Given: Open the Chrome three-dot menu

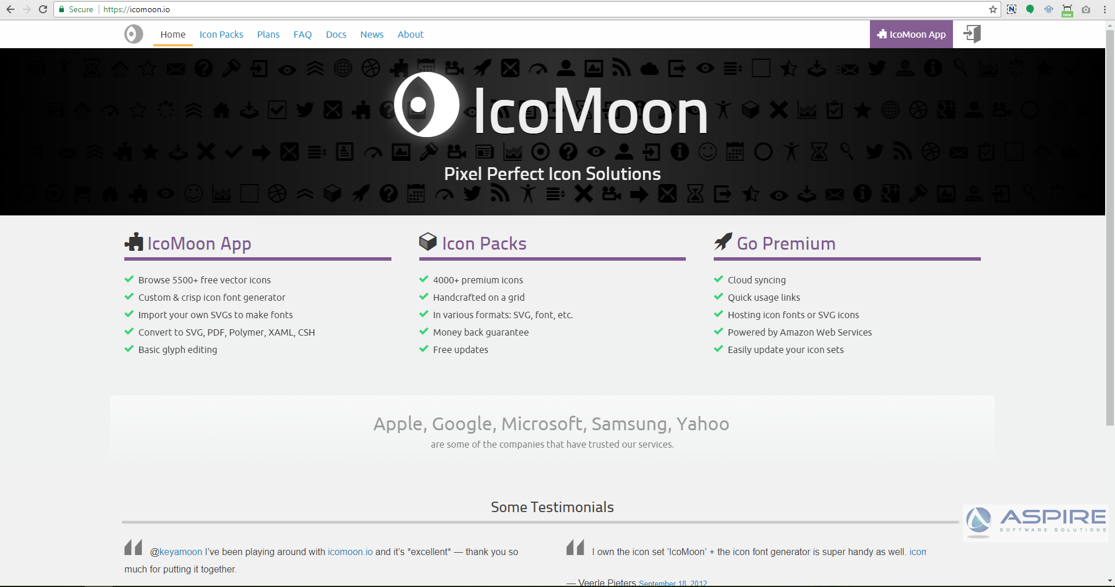Looking at the screenshot, I should 1105,9.
